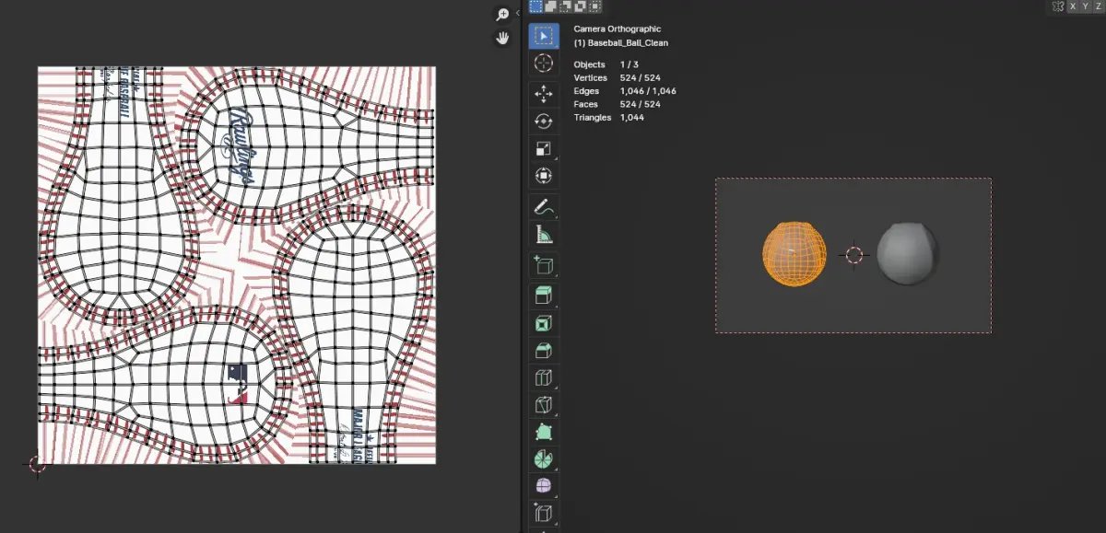Click the MLB logo on the UV texture
This screenshot has width=1106, height=533.
(239, 384)
